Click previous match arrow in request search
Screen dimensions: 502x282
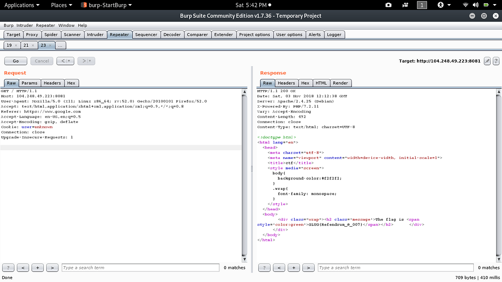(x=23, y=267)
